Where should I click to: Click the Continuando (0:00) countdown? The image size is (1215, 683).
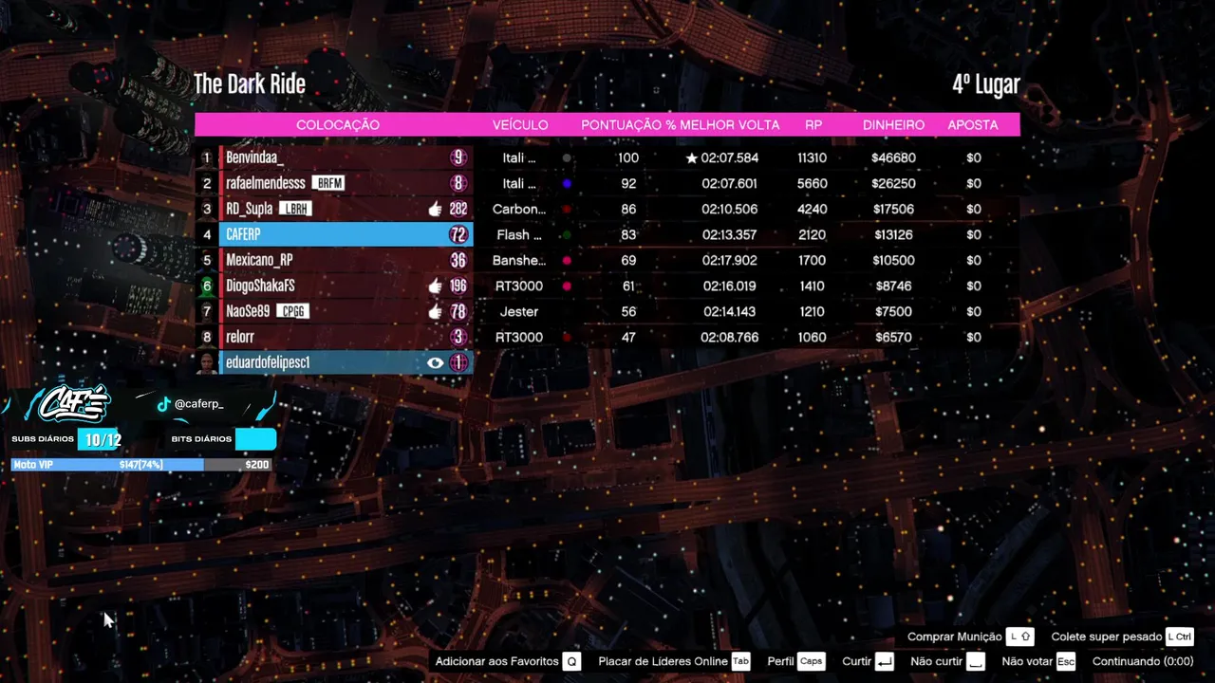(x=1143, y=661)
